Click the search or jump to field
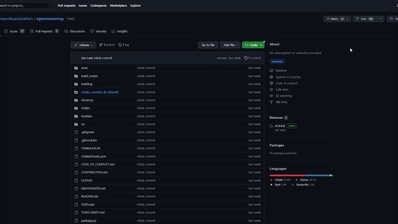This screenshot has height=224, width=398. [24, 6]
